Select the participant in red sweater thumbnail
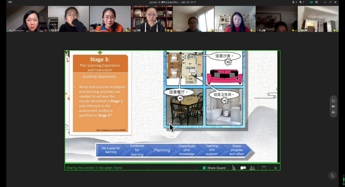 pos(235,19)
